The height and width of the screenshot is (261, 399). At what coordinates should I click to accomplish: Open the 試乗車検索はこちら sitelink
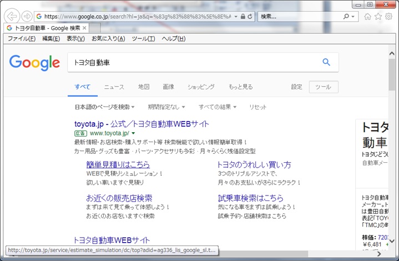(251, 198)
